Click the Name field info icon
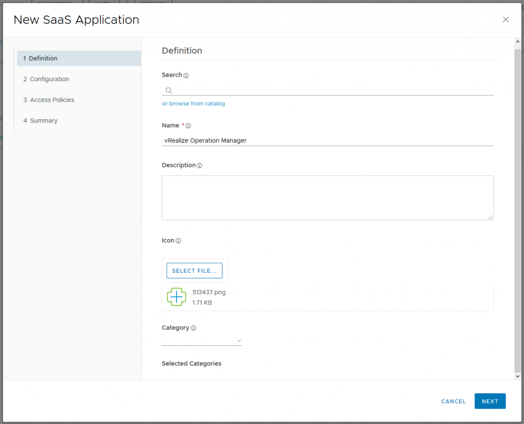This screenshot has height=424, width=524. (x=188, y=126)
